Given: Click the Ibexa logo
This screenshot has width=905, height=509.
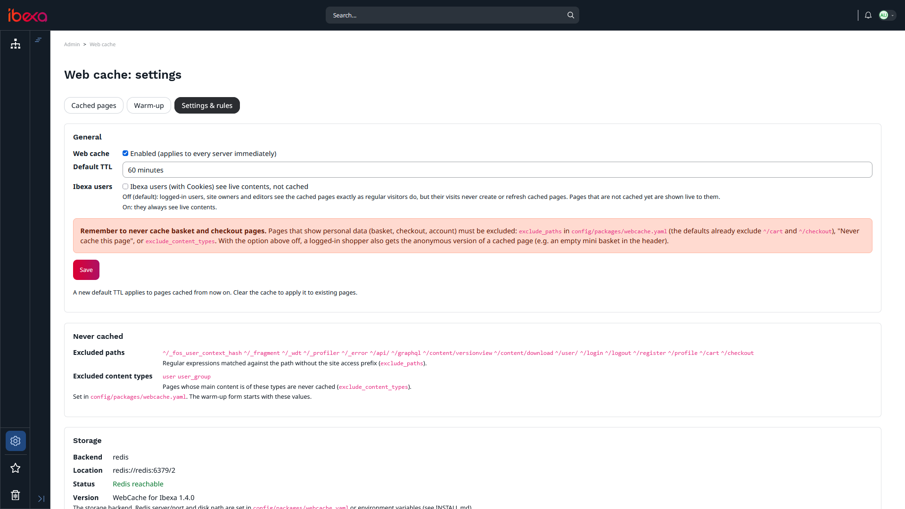Looking at the screenshot, I should (27, 16).
